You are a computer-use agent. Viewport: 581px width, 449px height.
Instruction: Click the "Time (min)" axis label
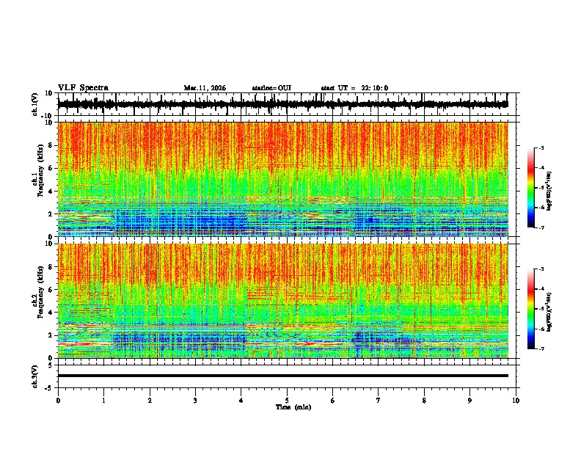point(293,407)
